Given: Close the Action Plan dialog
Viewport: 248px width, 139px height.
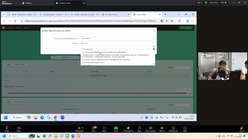Looking at the screenshot, I should [x=154, y=31].
